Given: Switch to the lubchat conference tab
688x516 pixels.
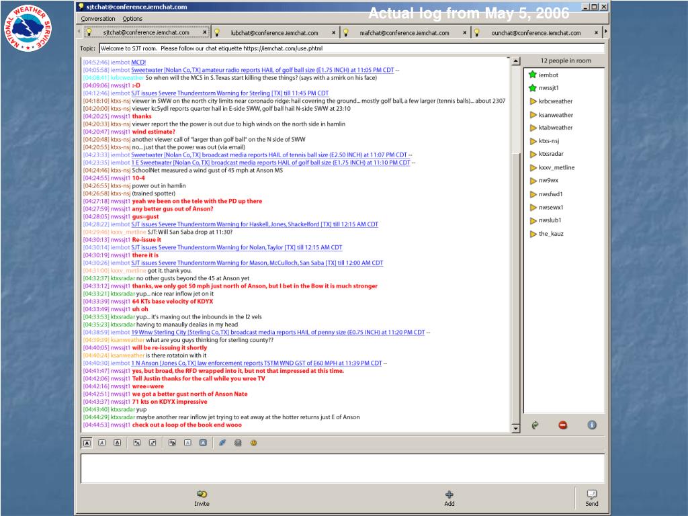Looking at the screenshot, I should tap(274, 32).
